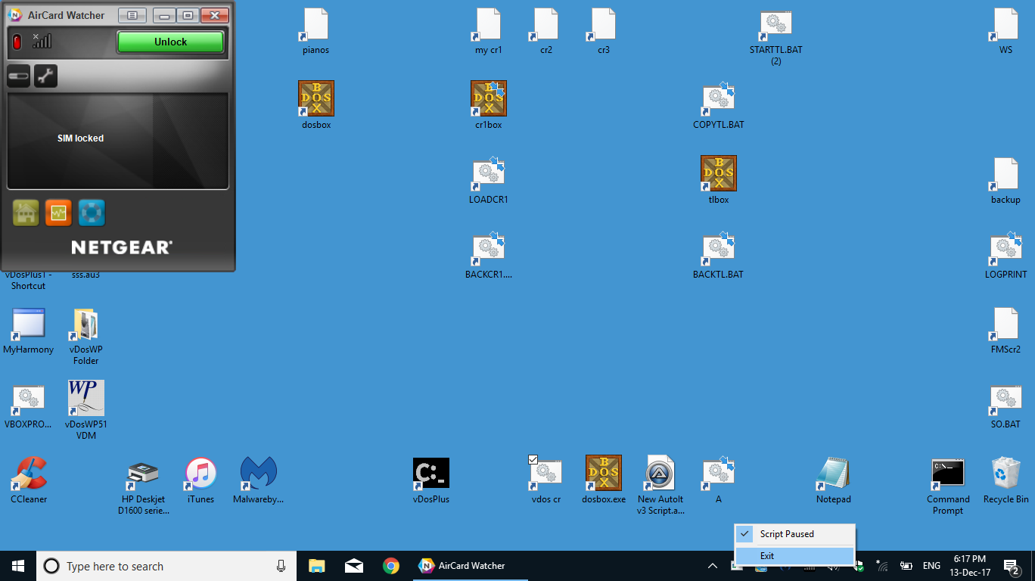Switch to the AirCard Watcher taskbar button
This screenshot has height=581, width=1035.
coord(469,566)
